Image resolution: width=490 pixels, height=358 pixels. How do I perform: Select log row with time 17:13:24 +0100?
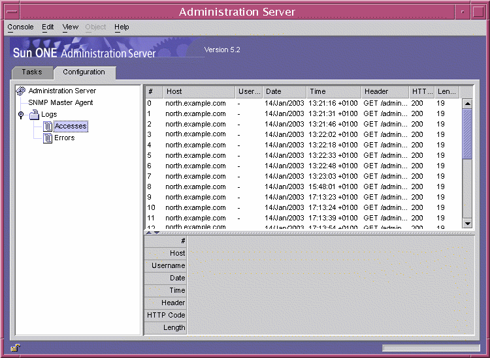(x=303, y=207)
